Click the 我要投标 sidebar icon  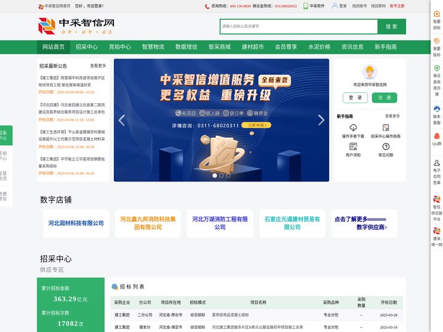[x=437, y=41]
